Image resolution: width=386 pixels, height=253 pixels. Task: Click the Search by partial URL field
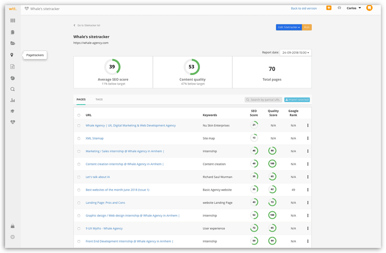(263, 100)
